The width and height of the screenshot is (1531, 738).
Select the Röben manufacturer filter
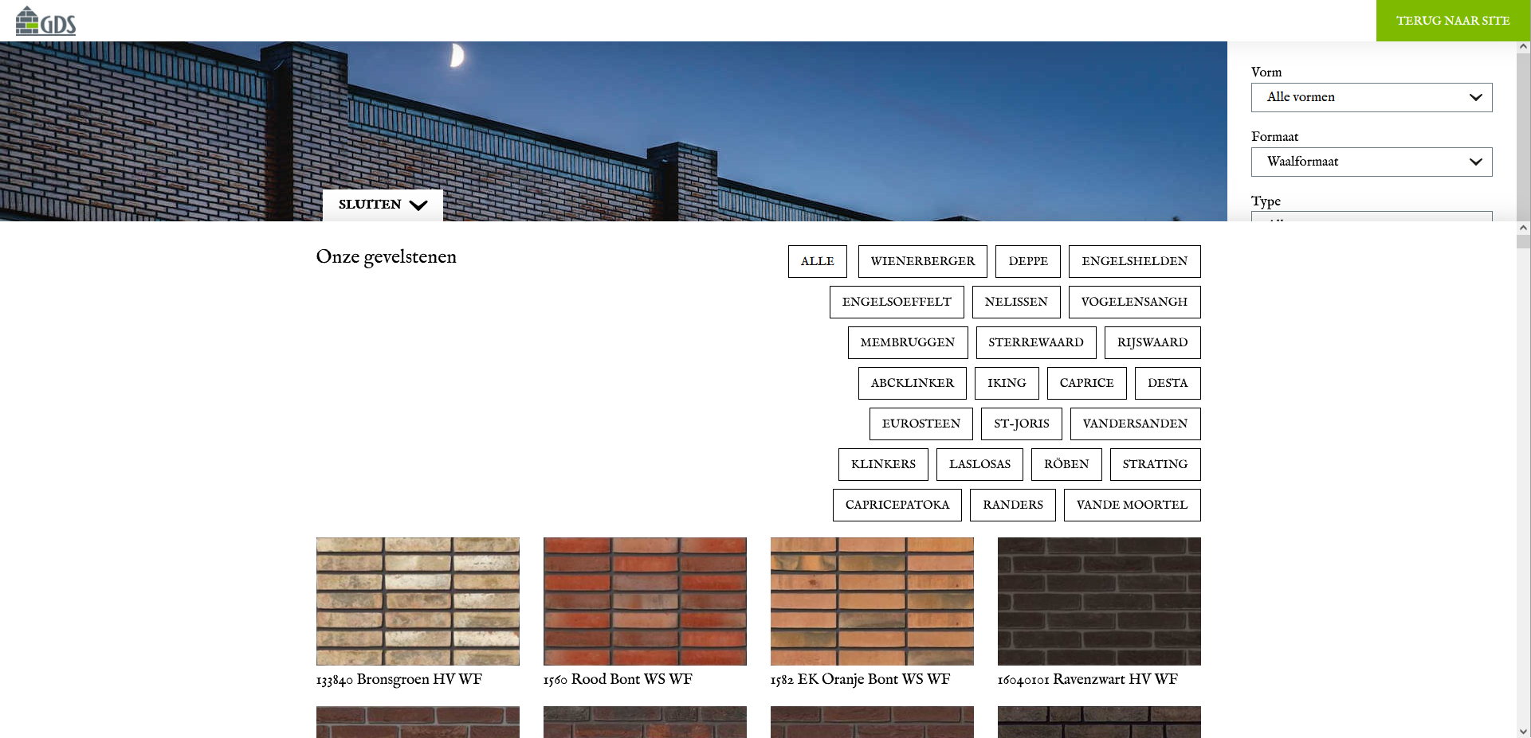click(x=1066, y=464)
